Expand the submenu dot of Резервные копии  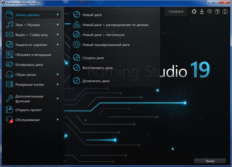[58, 84]
